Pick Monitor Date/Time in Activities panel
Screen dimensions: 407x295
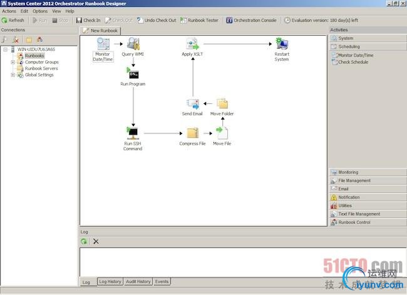353,55
